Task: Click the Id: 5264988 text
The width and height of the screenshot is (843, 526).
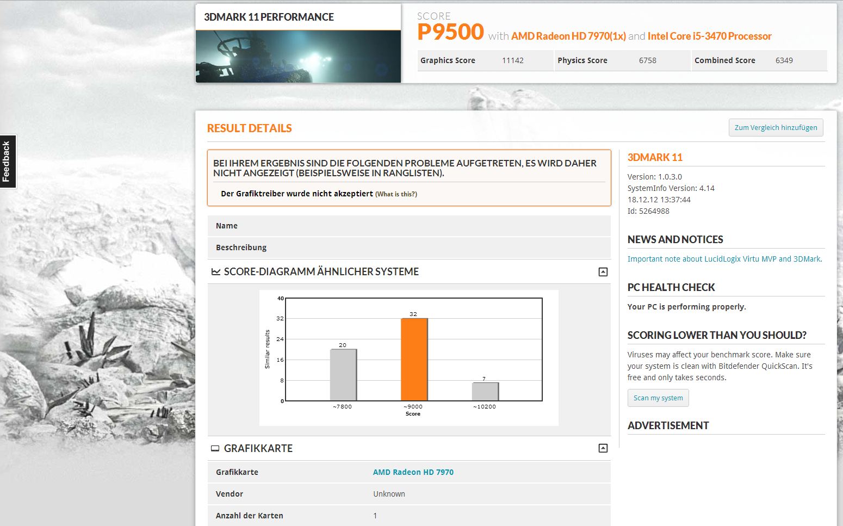Action: point(648,211)
